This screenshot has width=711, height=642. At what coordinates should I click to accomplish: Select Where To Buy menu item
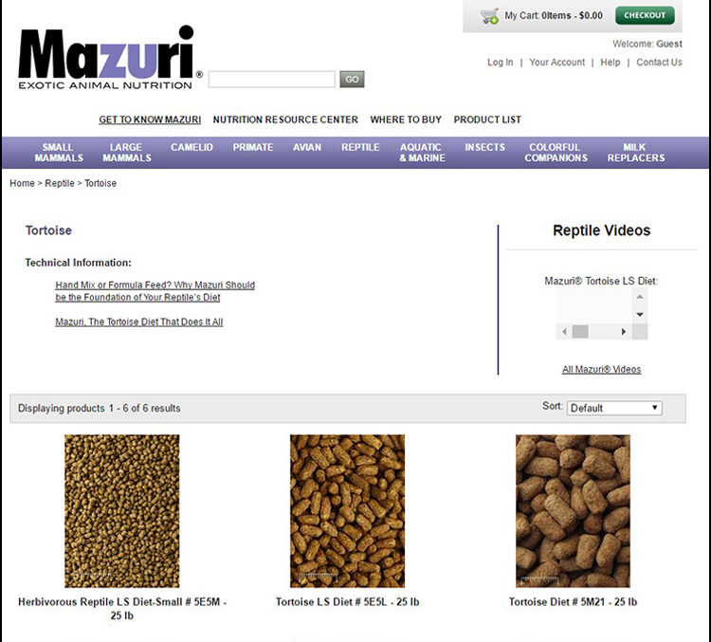click(406, 119)
